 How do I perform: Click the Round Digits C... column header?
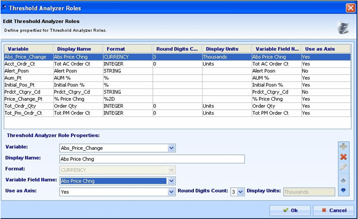177,49
